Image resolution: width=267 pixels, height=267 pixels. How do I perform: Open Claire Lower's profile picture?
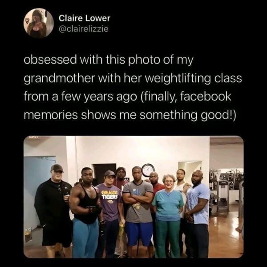point(39,23)
